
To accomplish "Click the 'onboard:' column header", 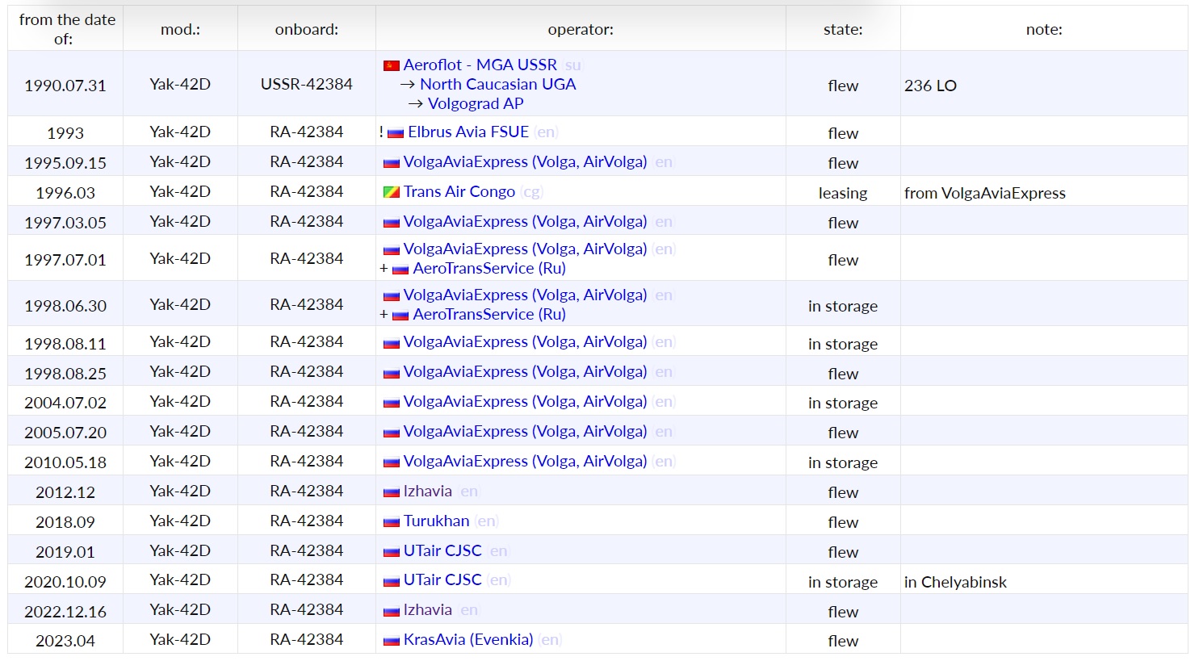I will pyautogui.click(x=307, y=29).
